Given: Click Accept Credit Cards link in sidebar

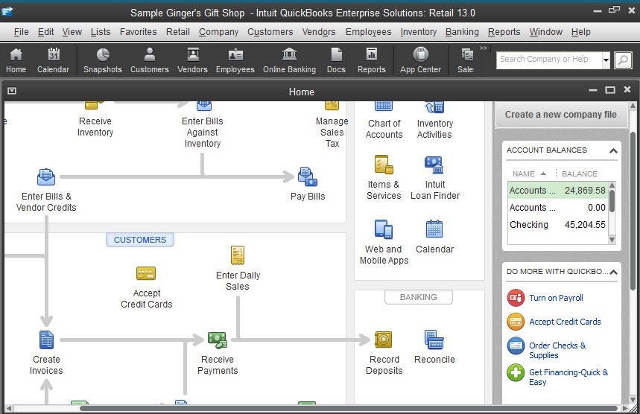Looking at the screenshot, I should point(565,322).
